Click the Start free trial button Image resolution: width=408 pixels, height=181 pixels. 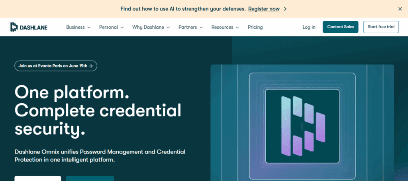[x=381, y=27]
